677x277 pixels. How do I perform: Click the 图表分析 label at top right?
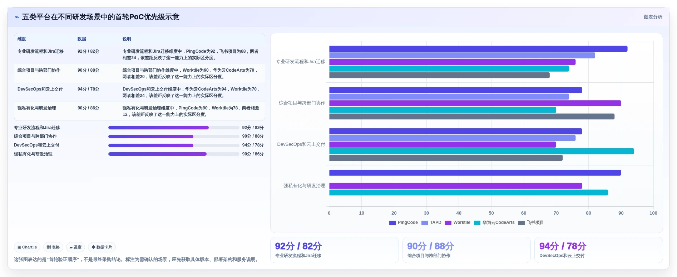(x=653, y=17)
